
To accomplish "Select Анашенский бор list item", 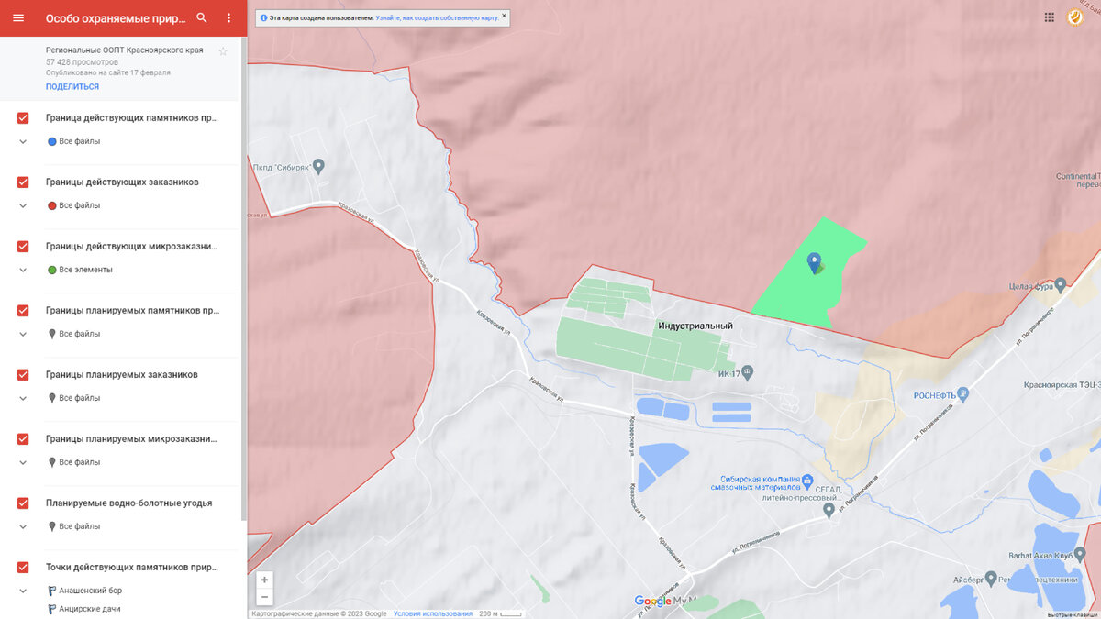I will click(90, 591).
